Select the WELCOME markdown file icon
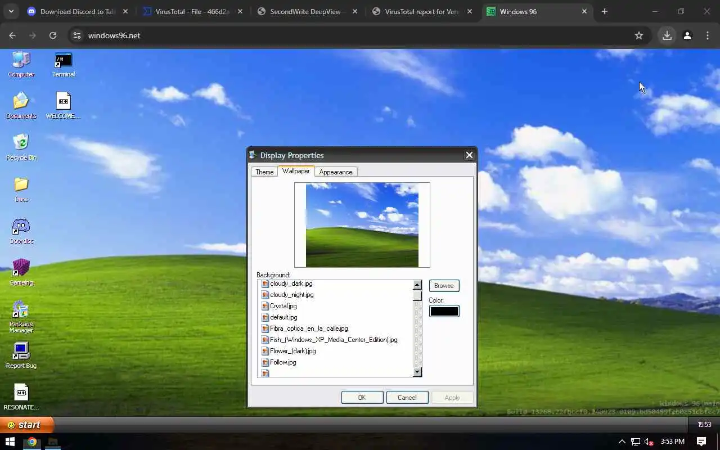Image resolution: width=720 pixels, height=450 pixels. coord(64,106)
